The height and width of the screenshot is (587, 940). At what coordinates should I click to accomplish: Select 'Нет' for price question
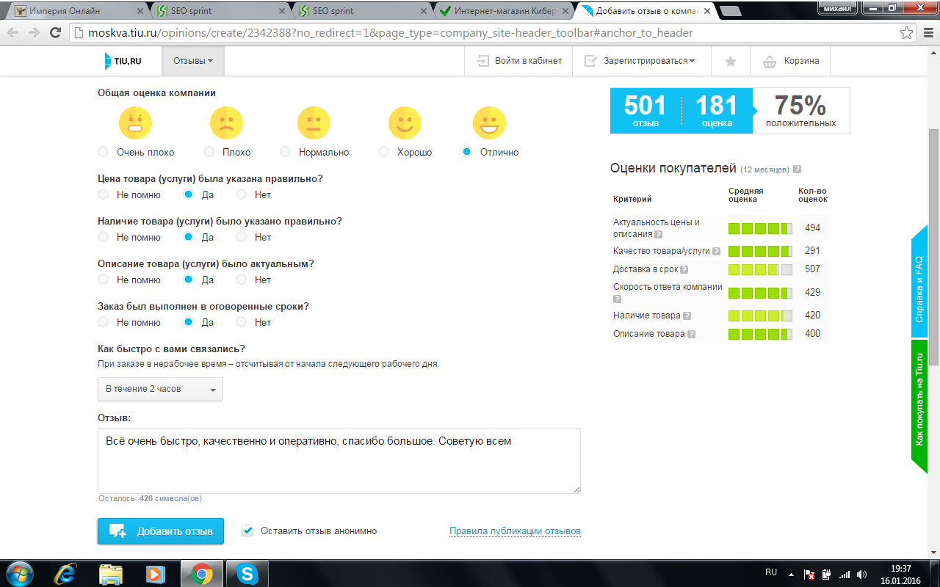click(241, 194)
